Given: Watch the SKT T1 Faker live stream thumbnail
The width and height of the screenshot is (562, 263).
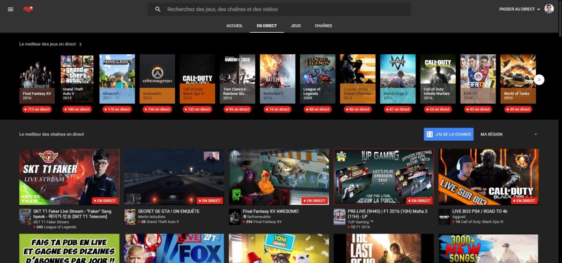Looking at the screenshot, I should click(x=69, y=177).
